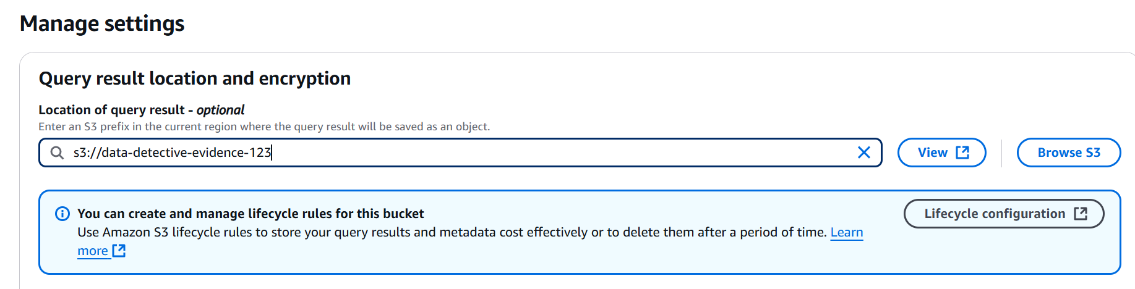Click the external-link icon inside View button

(x=962, y=153)
